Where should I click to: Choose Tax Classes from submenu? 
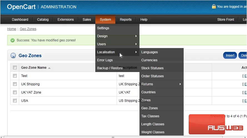[162, 116]
